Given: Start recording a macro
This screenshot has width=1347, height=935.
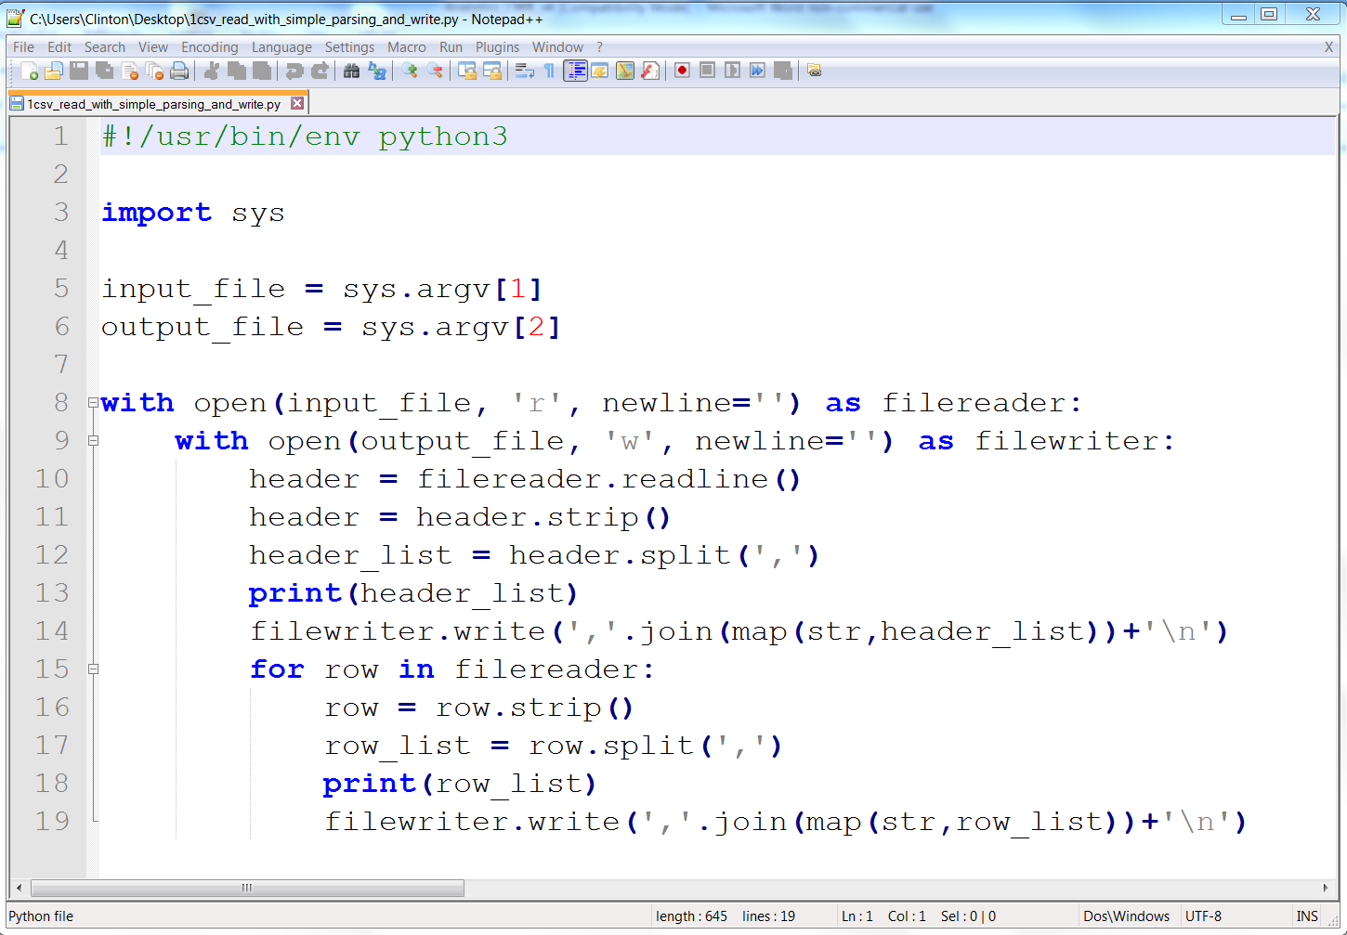Looking at the screenshot, I should coord(682,70).
